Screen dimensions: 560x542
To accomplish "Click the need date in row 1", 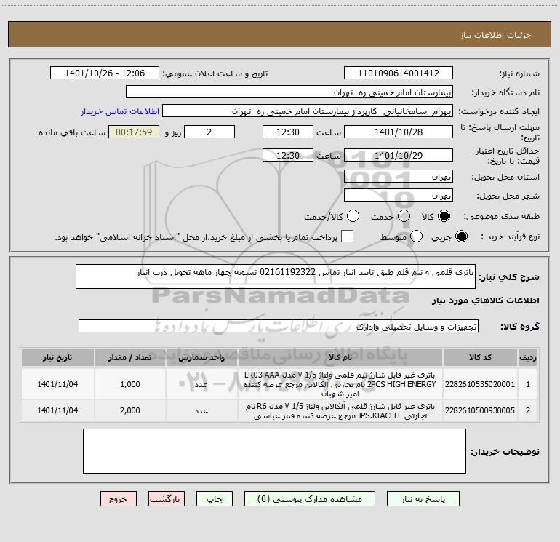I will [x=57, y=384].
